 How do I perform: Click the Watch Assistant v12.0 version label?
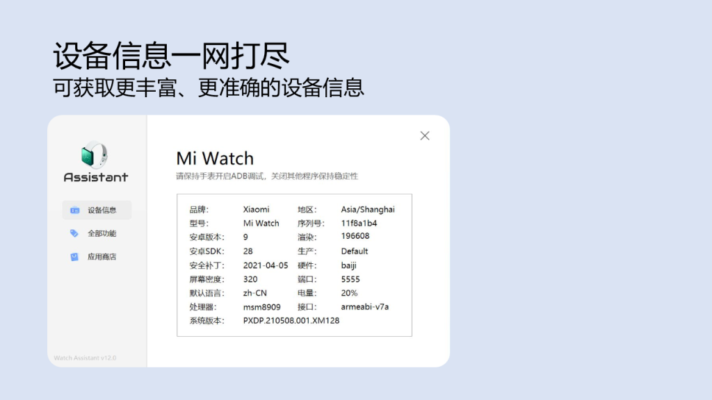[85, 358]
